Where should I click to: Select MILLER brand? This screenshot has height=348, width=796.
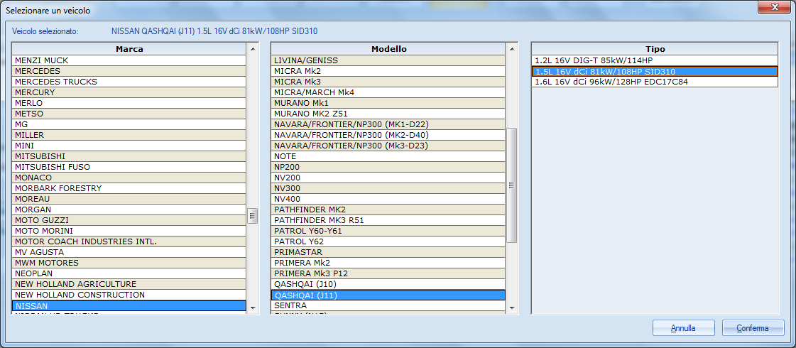tap(129, 135)
